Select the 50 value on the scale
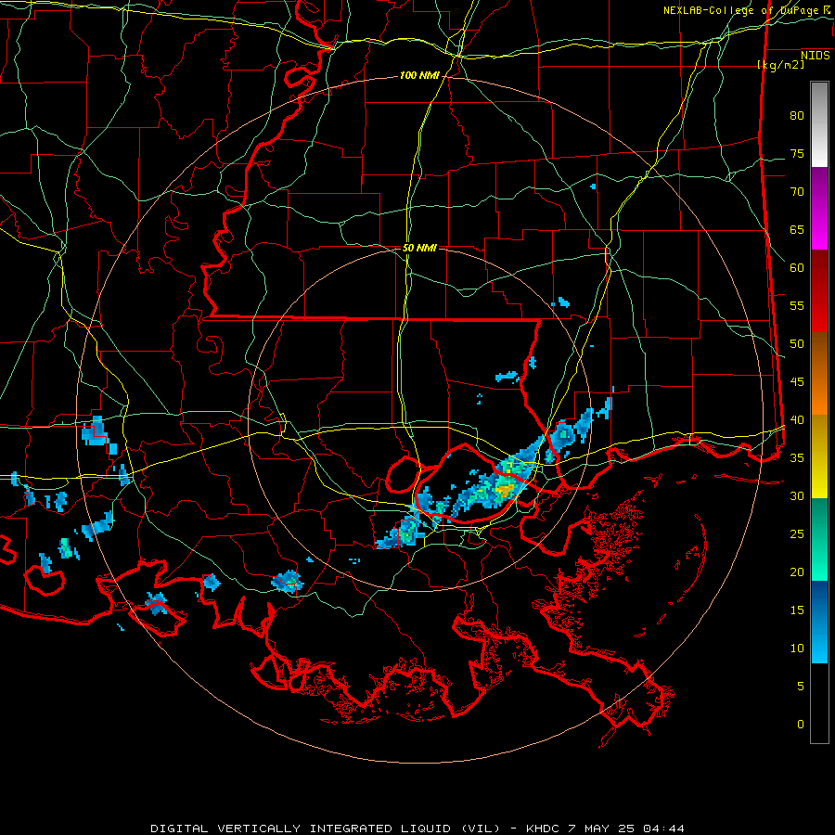This screenshot has width=835, height=835. (x=797, y=344)
